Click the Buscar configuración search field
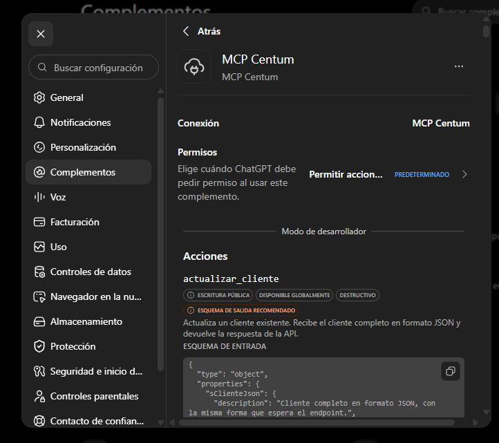 [93, 67]
